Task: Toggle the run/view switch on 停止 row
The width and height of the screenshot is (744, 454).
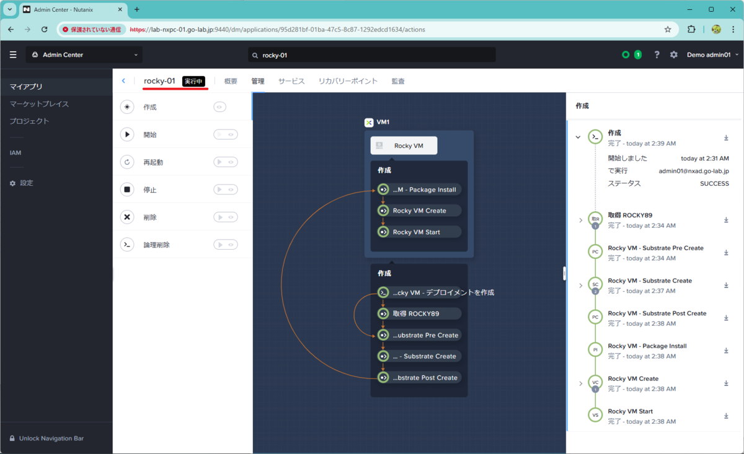Action: (x=226, y=190)
